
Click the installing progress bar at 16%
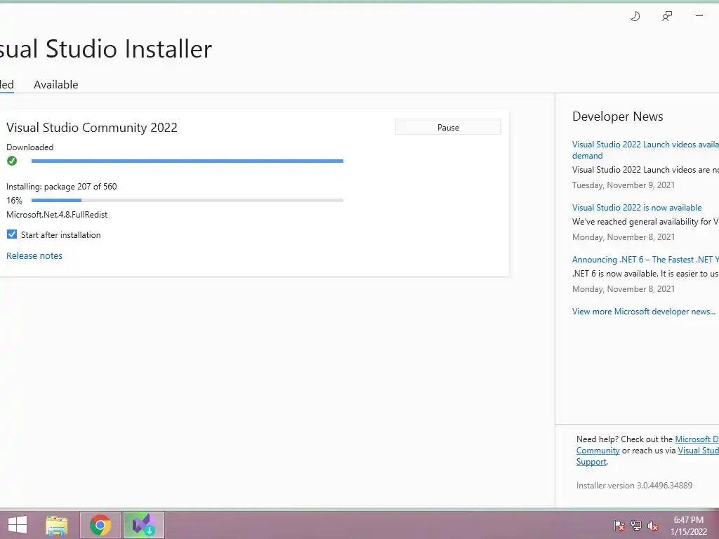point(187,200)
